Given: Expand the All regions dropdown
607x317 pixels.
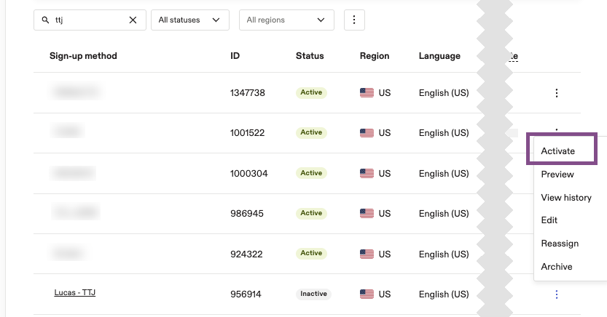Looking at the screenshot, I should point(286,20).
